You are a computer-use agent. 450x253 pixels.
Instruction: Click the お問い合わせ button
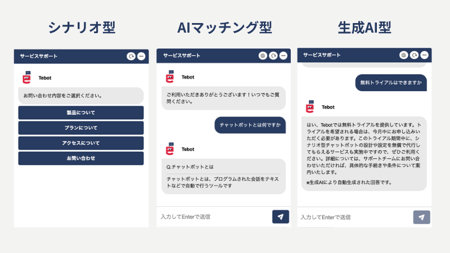[81, 159]
